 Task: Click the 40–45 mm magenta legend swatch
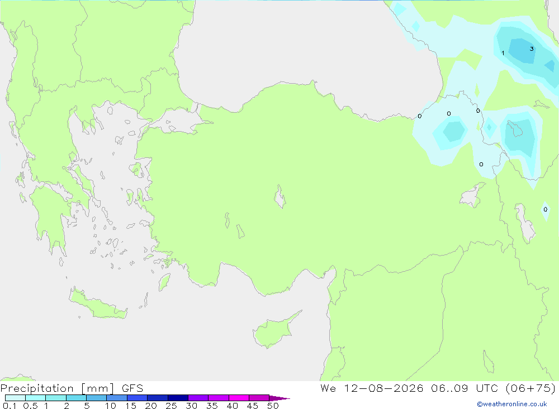coord(239,398)
